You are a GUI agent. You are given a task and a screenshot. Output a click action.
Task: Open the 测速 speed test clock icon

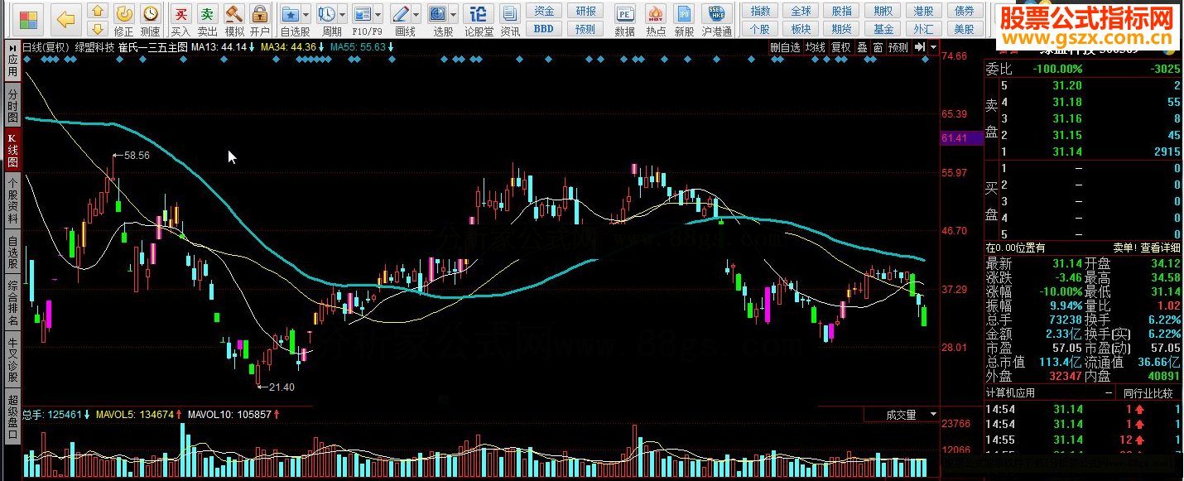(x=151, y=20)
